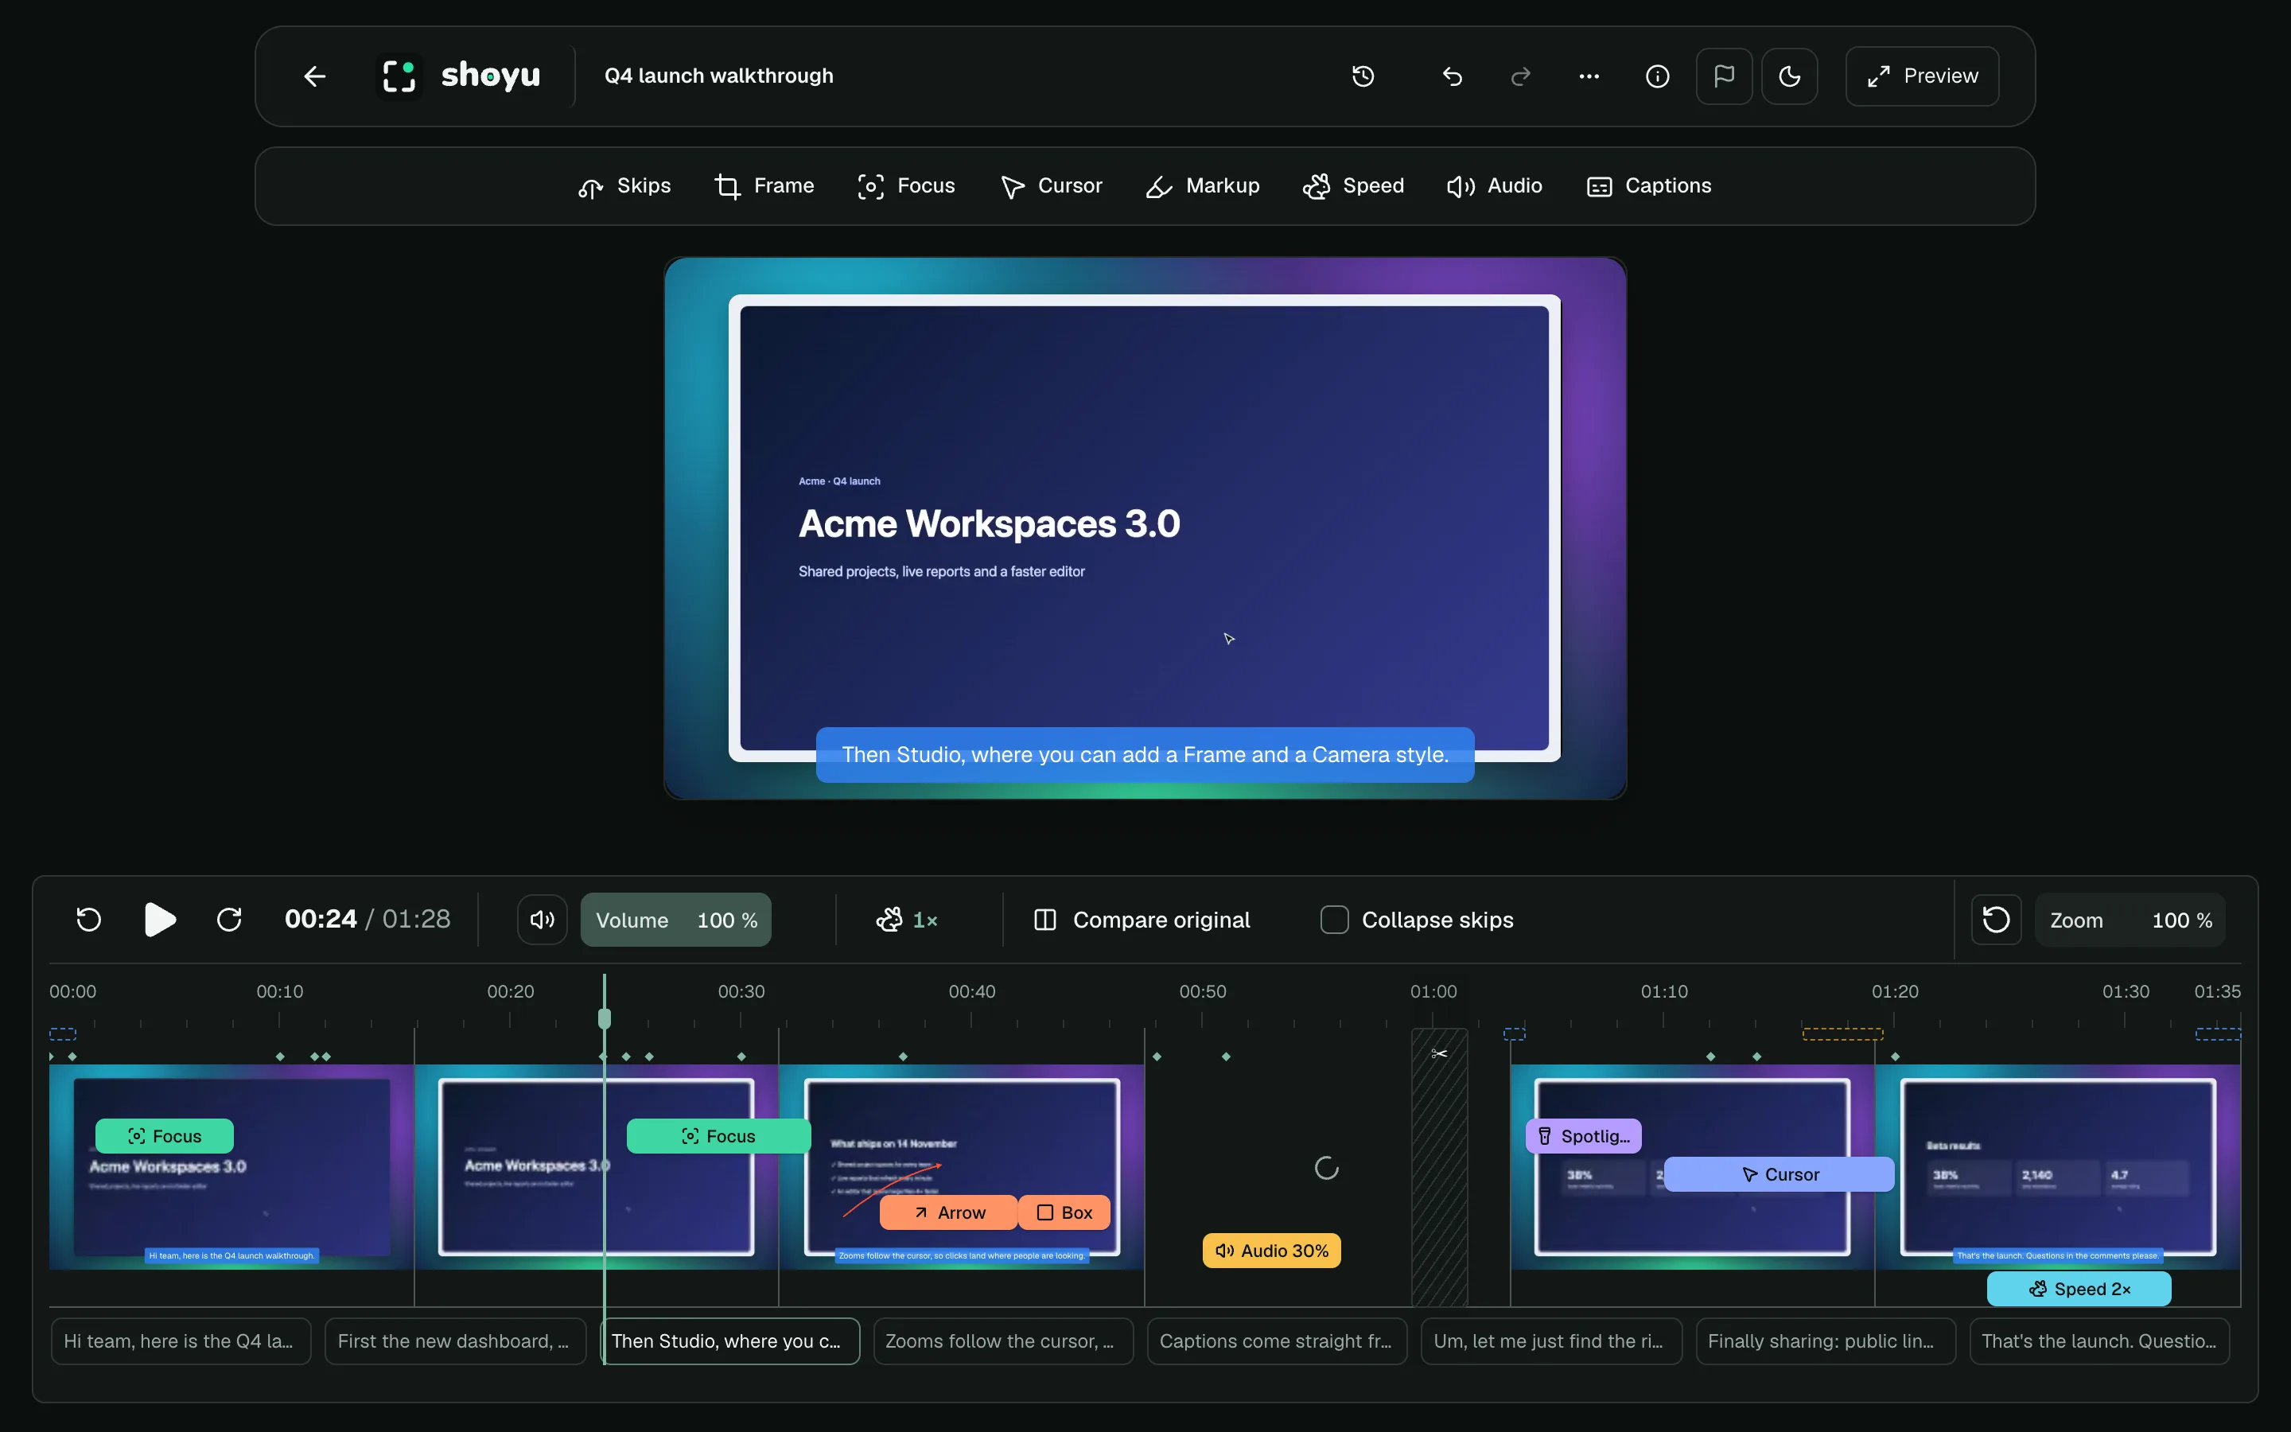Click the skip-back rewind icon
The width and height of the screenshot is (2291, 1432).
click(x=89, y=920)
